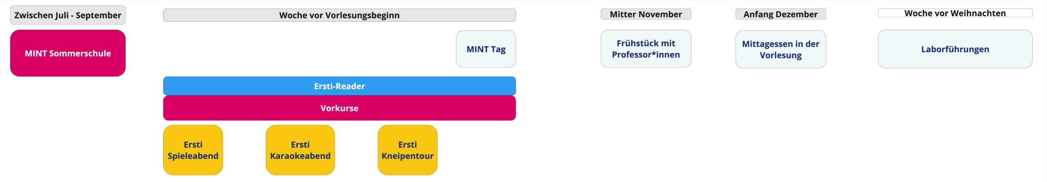Click the Laborführungen box

(955, 49)
